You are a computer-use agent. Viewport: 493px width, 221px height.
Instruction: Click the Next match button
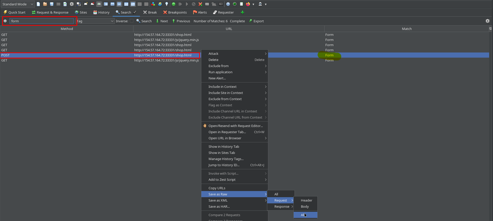[162, 21]
